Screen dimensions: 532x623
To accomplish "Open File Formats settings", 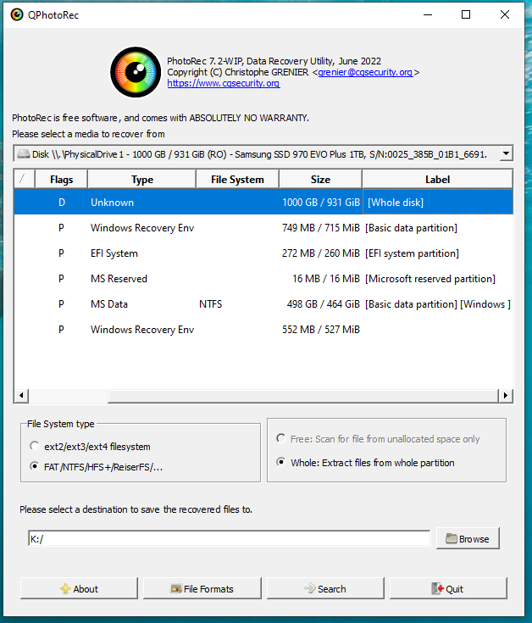I will pos(202,588).
